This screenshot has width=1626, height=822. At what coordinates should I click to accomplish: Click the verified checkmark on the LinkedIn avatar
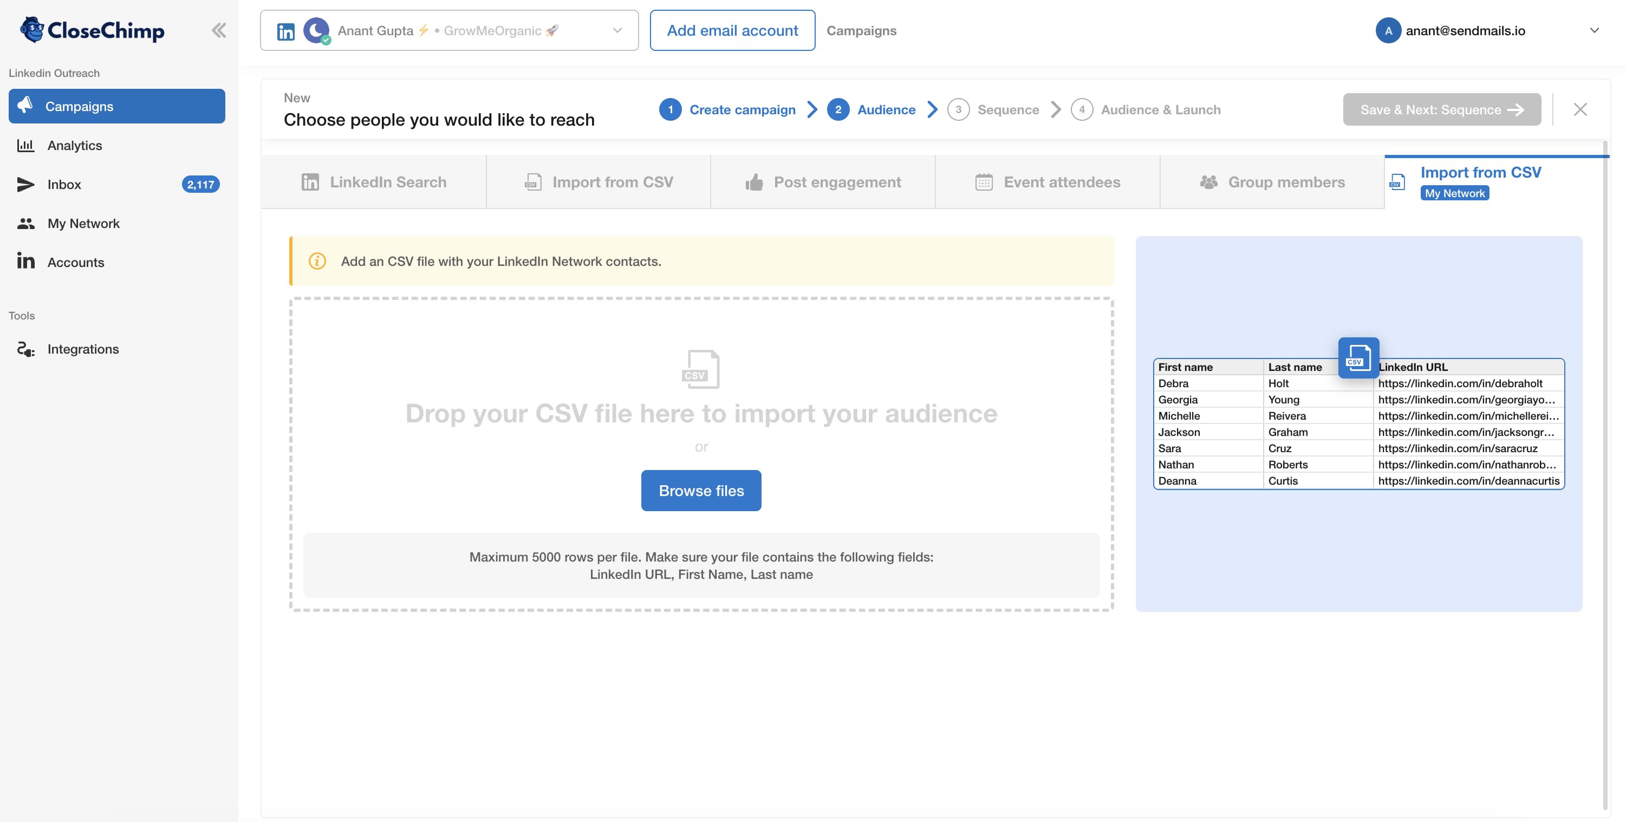click(326, 40)
